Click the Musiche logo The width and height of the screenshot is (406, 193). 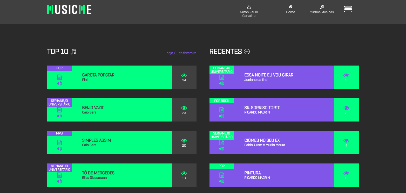[69, 10]
